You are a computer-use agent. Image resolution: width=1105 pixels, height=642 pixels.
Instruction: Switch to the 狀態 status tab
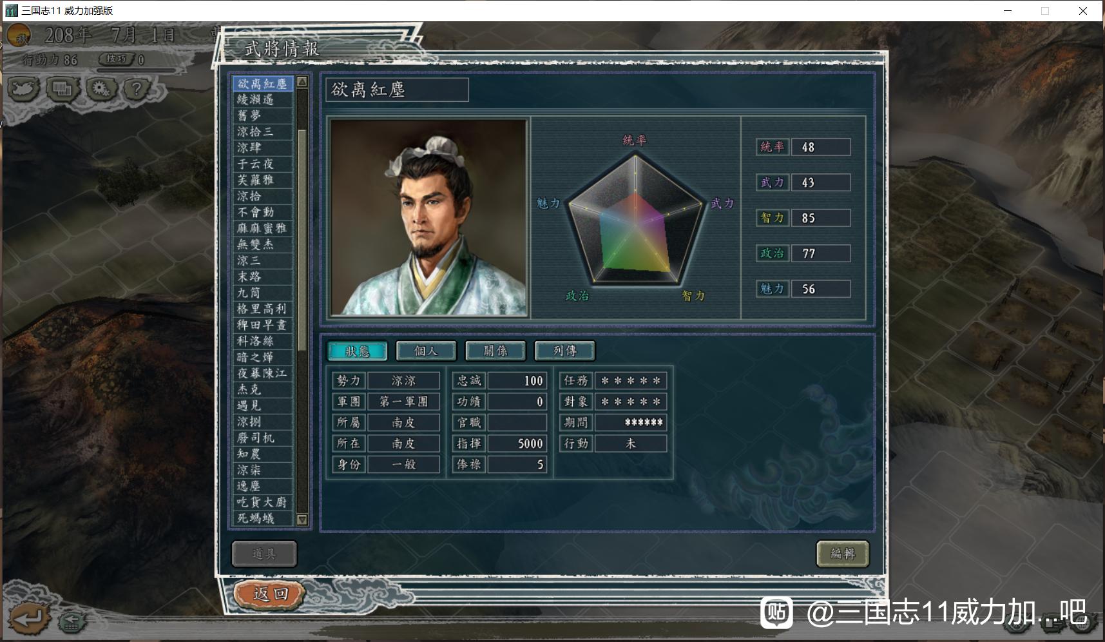[x=358, y=351]
